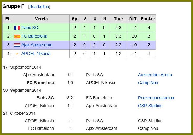The width and height of the screenshot is (193, 135).
Task: Click the France flag icon
Action: pyautogui.click(x=17, y=28)
